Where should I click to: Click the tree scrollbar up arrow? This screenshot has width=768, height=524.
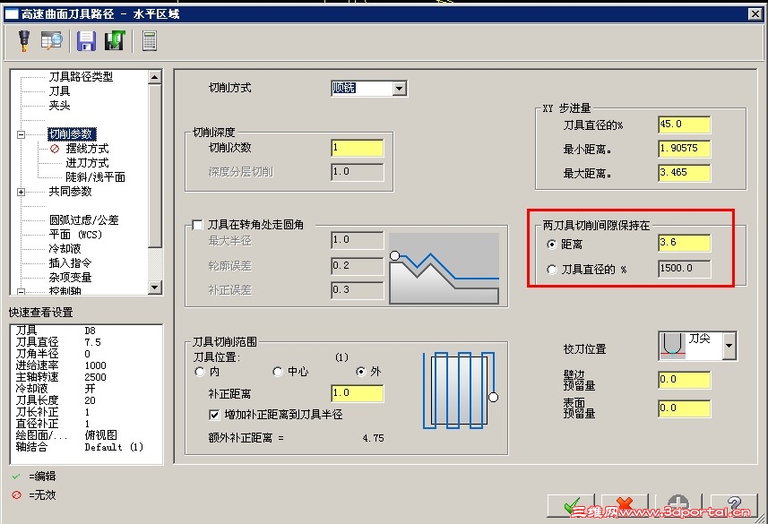coord(155,77)
